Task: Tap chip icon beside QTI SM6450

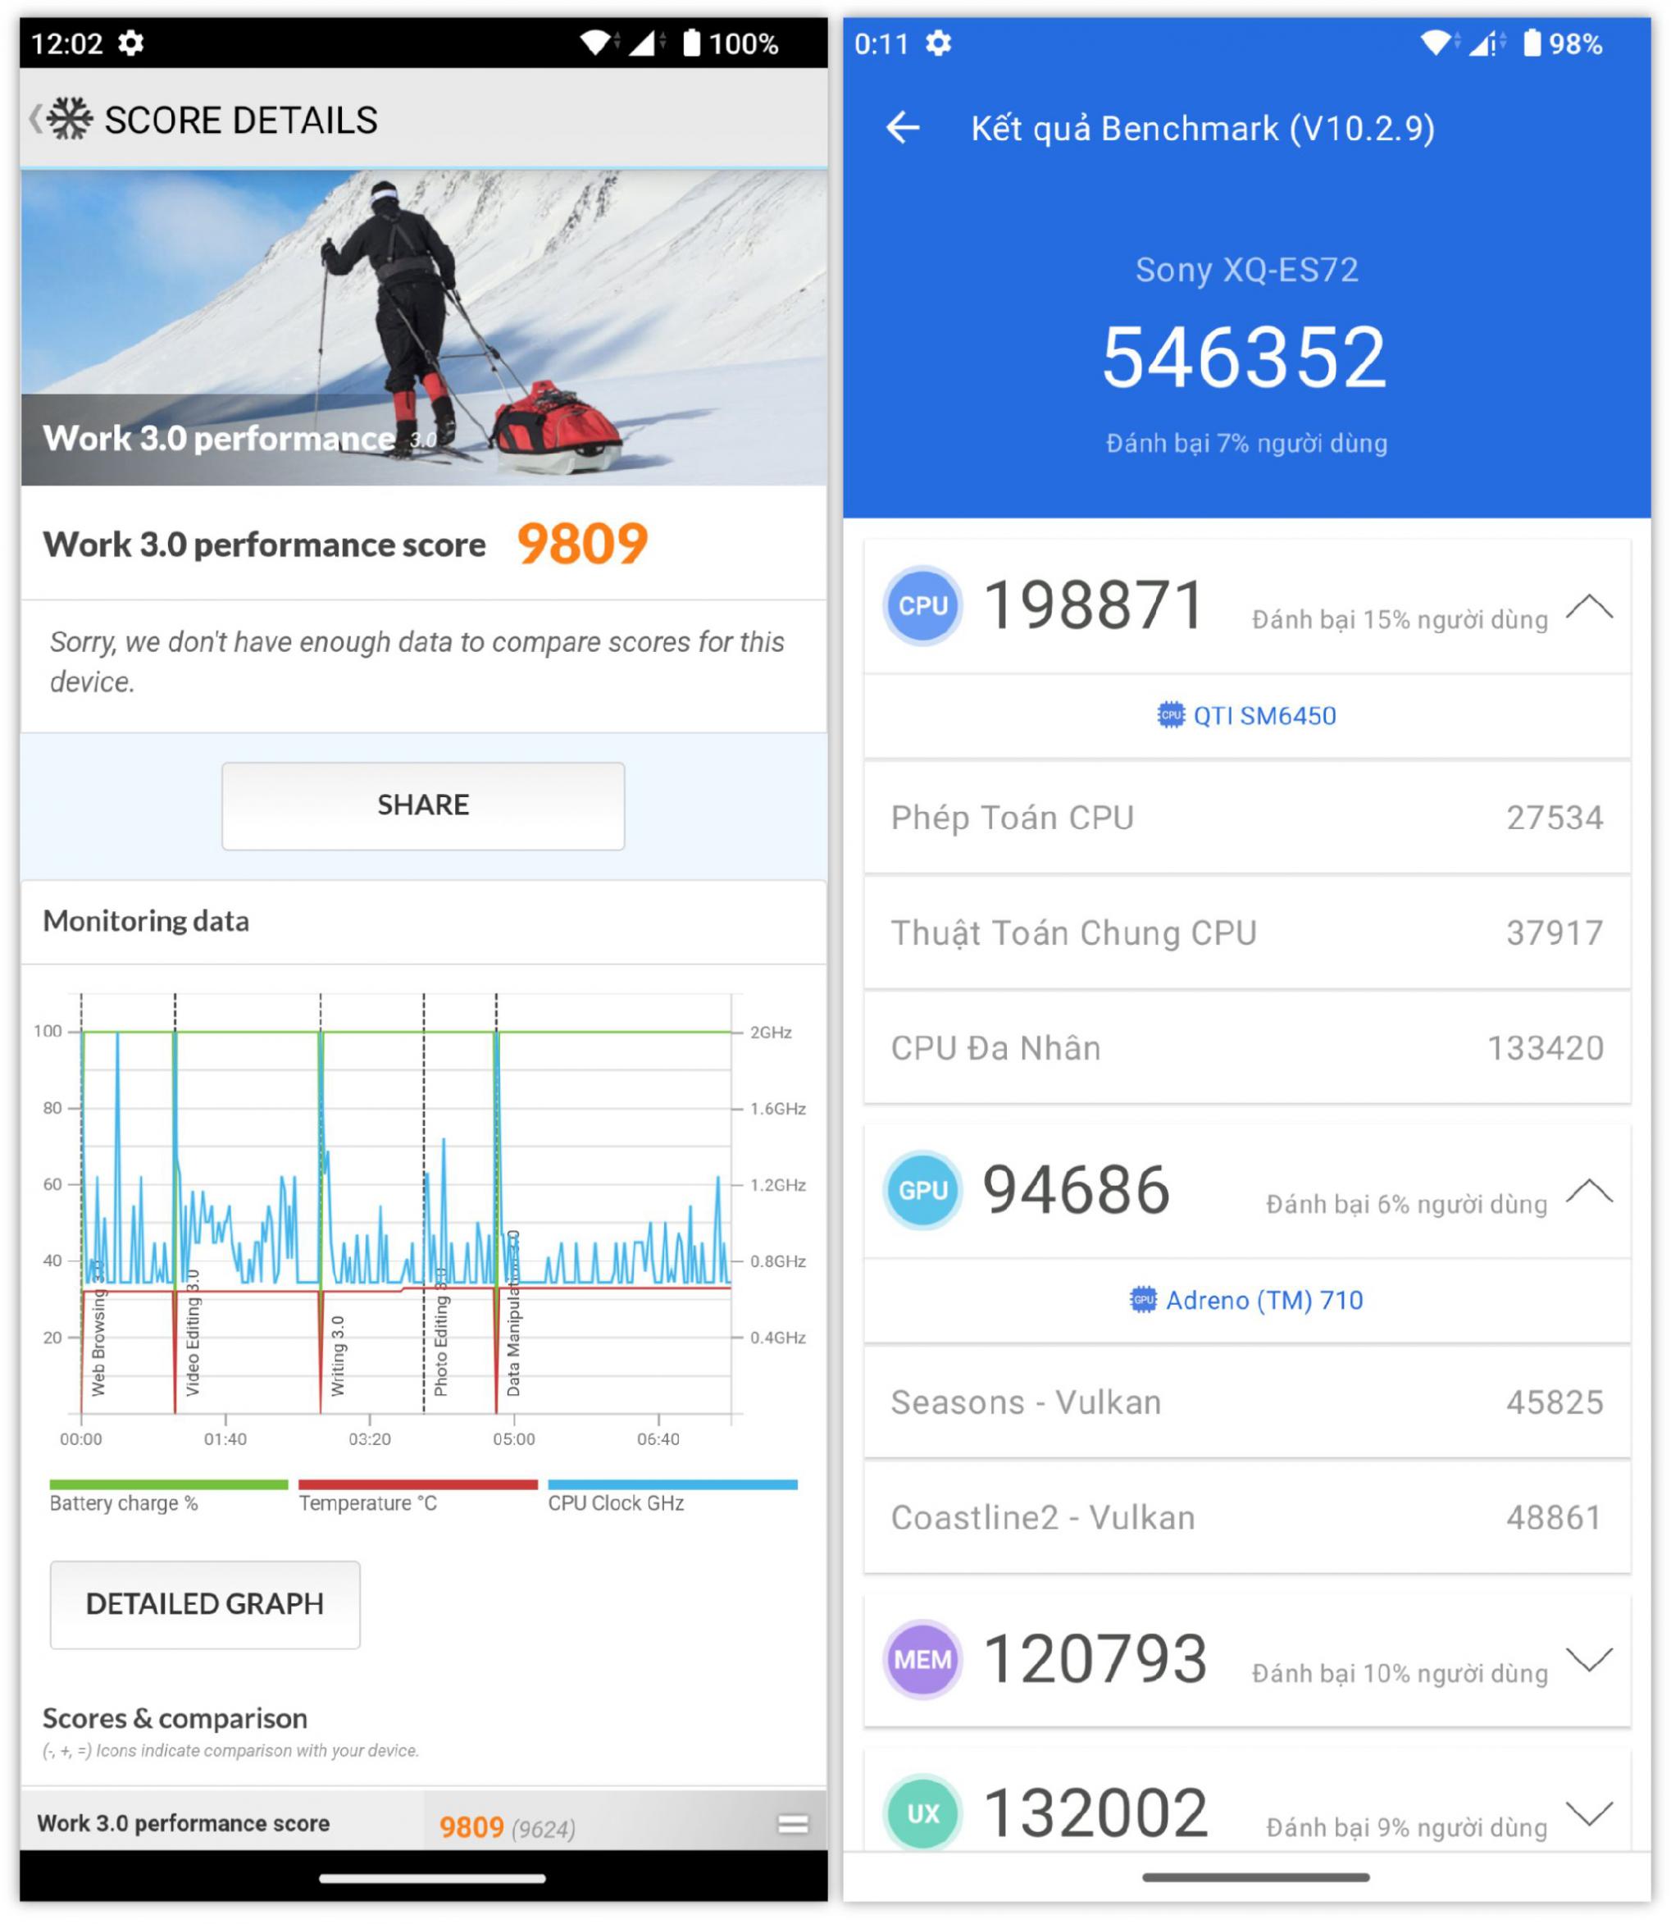Action: [1171, 715]
